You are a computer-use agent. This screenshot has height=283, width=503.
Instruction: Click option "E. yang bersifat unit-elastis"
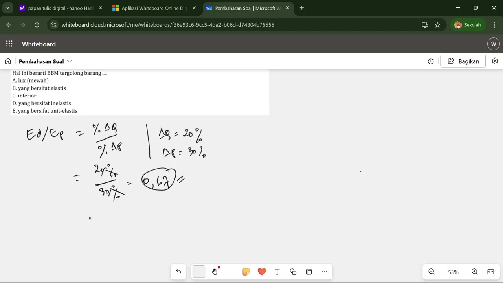pyautogui.click(x=45, y=111)
